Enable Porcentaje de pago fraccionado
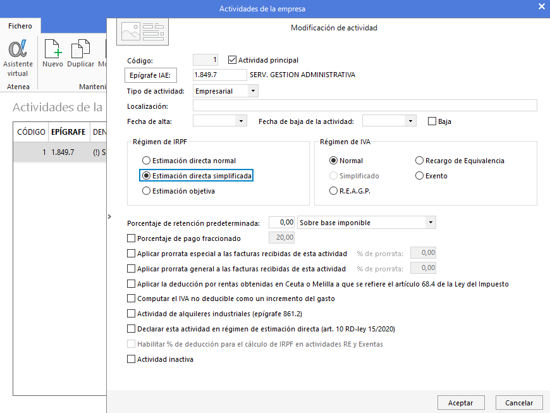 pos(131,238)
